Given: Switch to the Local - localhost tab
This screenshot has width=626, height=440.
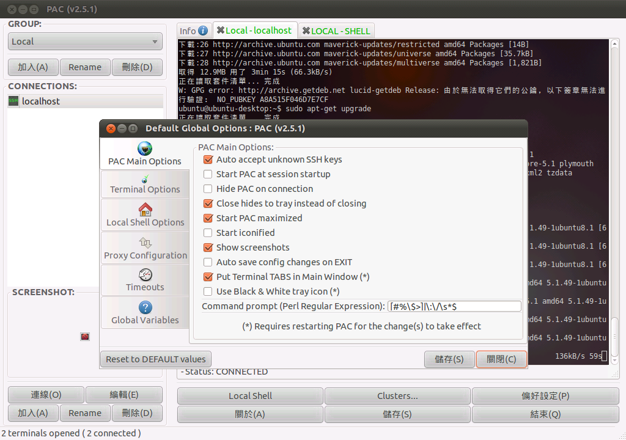Looking at the screenshot, I should pos(255,31).
